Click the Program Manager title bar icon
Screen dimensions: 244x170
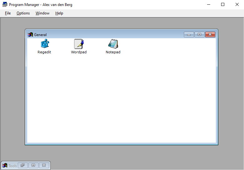pos(5,4)
